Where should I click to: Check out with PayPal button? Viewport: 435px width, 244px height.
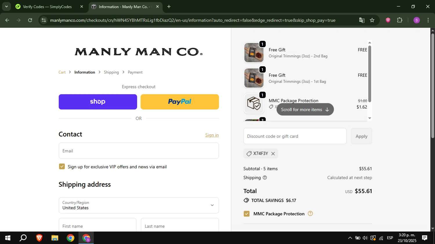tap(180, 102)
